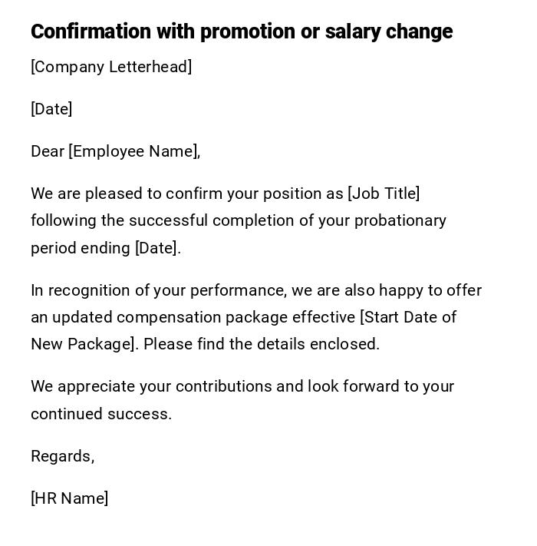Click the words "We appreciate"
Viewport: 537px width, 546px height.
point(81,386)
